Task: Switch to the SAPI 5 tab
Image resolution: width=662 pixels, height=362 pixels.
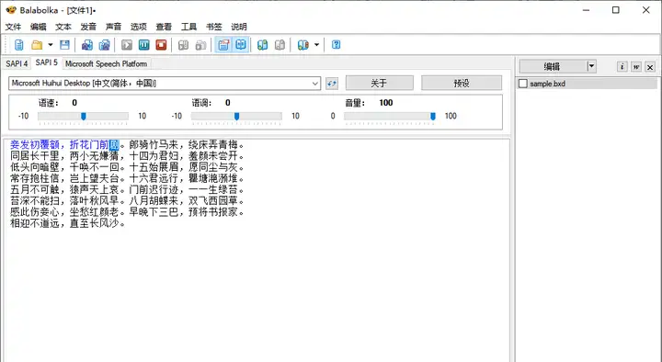Action: click(47, 62)
